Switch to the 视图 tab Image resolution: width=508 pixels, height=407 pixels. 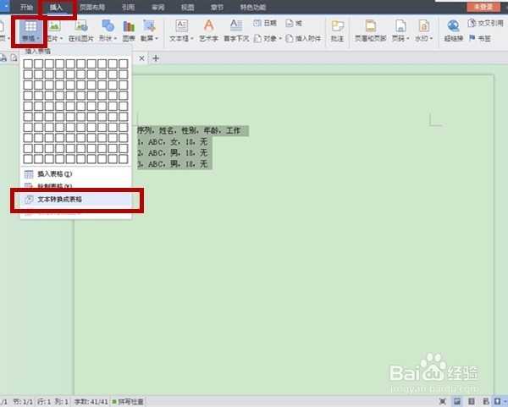point(188,7)
